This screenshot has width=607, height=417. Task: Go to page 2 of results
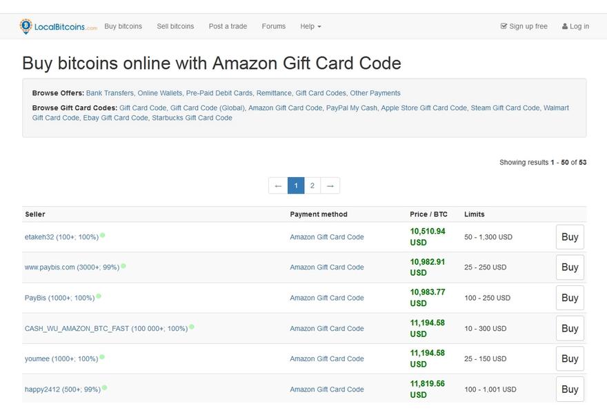pyautogui.click(x=312, y=185)
